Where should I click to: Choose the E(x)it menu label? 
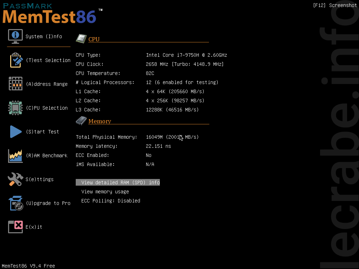click(34, 227)
